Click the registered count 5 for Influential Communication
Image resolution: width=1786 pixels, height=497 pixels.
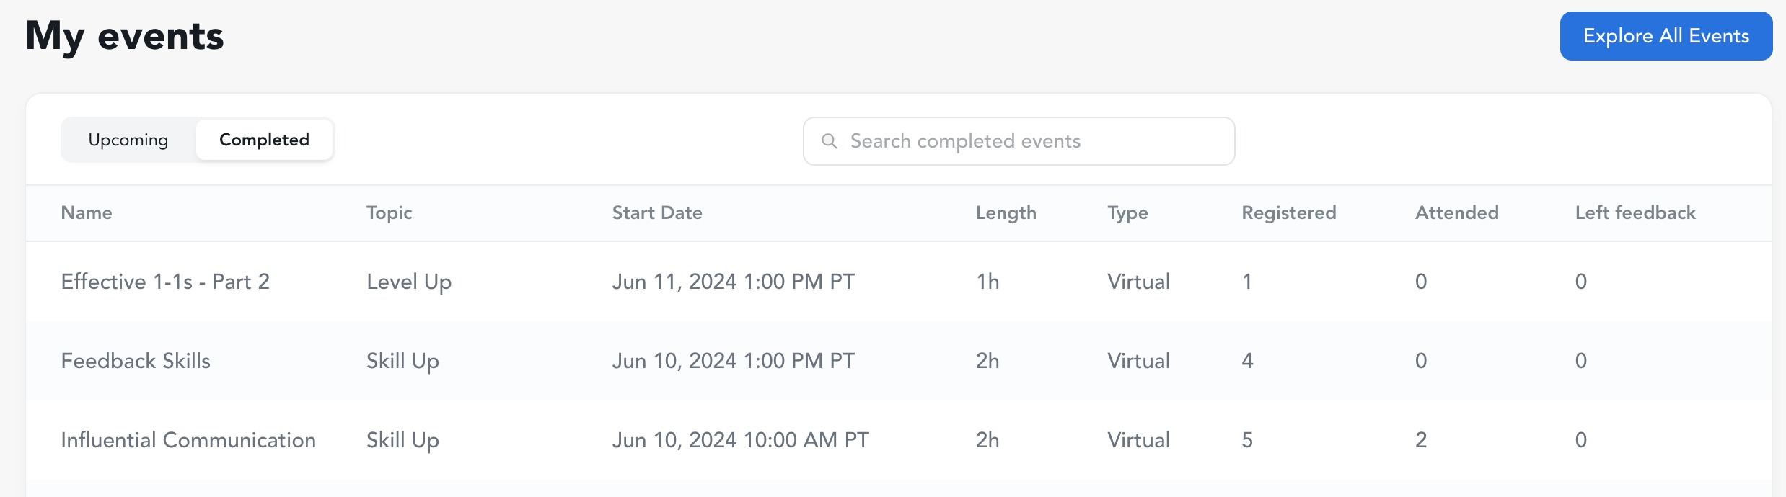[1247, 440]
